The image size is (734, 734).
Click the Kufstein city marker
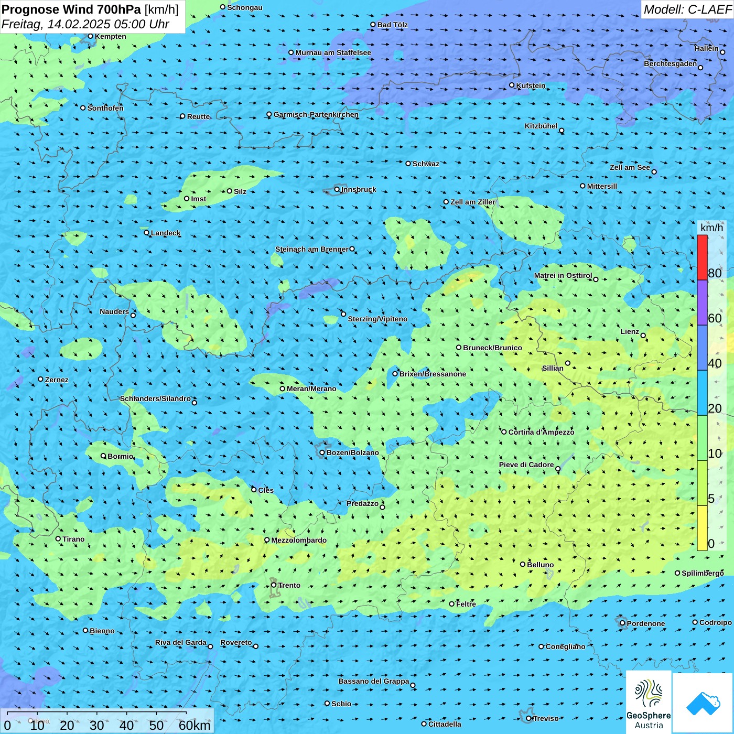click(x=512, y=85)
